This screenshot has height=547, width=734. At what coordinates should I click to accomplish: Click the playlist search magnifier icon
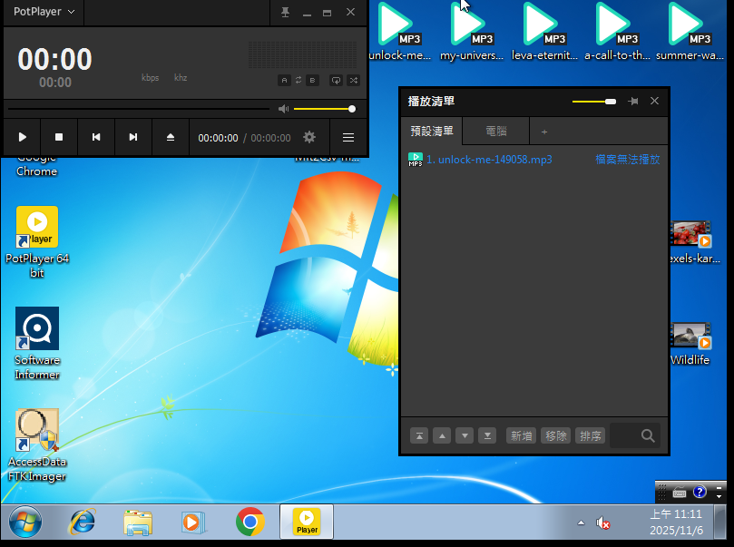point(648,436)
